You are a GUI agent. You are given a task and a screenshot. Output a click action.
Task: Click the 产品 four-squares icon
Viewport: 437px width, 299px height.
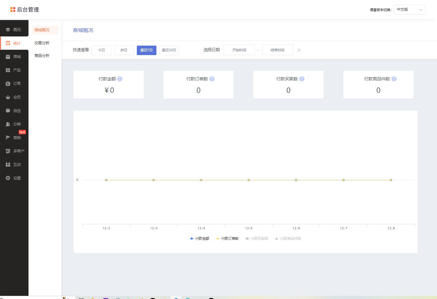pyautogui.click(x=8, y=70)
